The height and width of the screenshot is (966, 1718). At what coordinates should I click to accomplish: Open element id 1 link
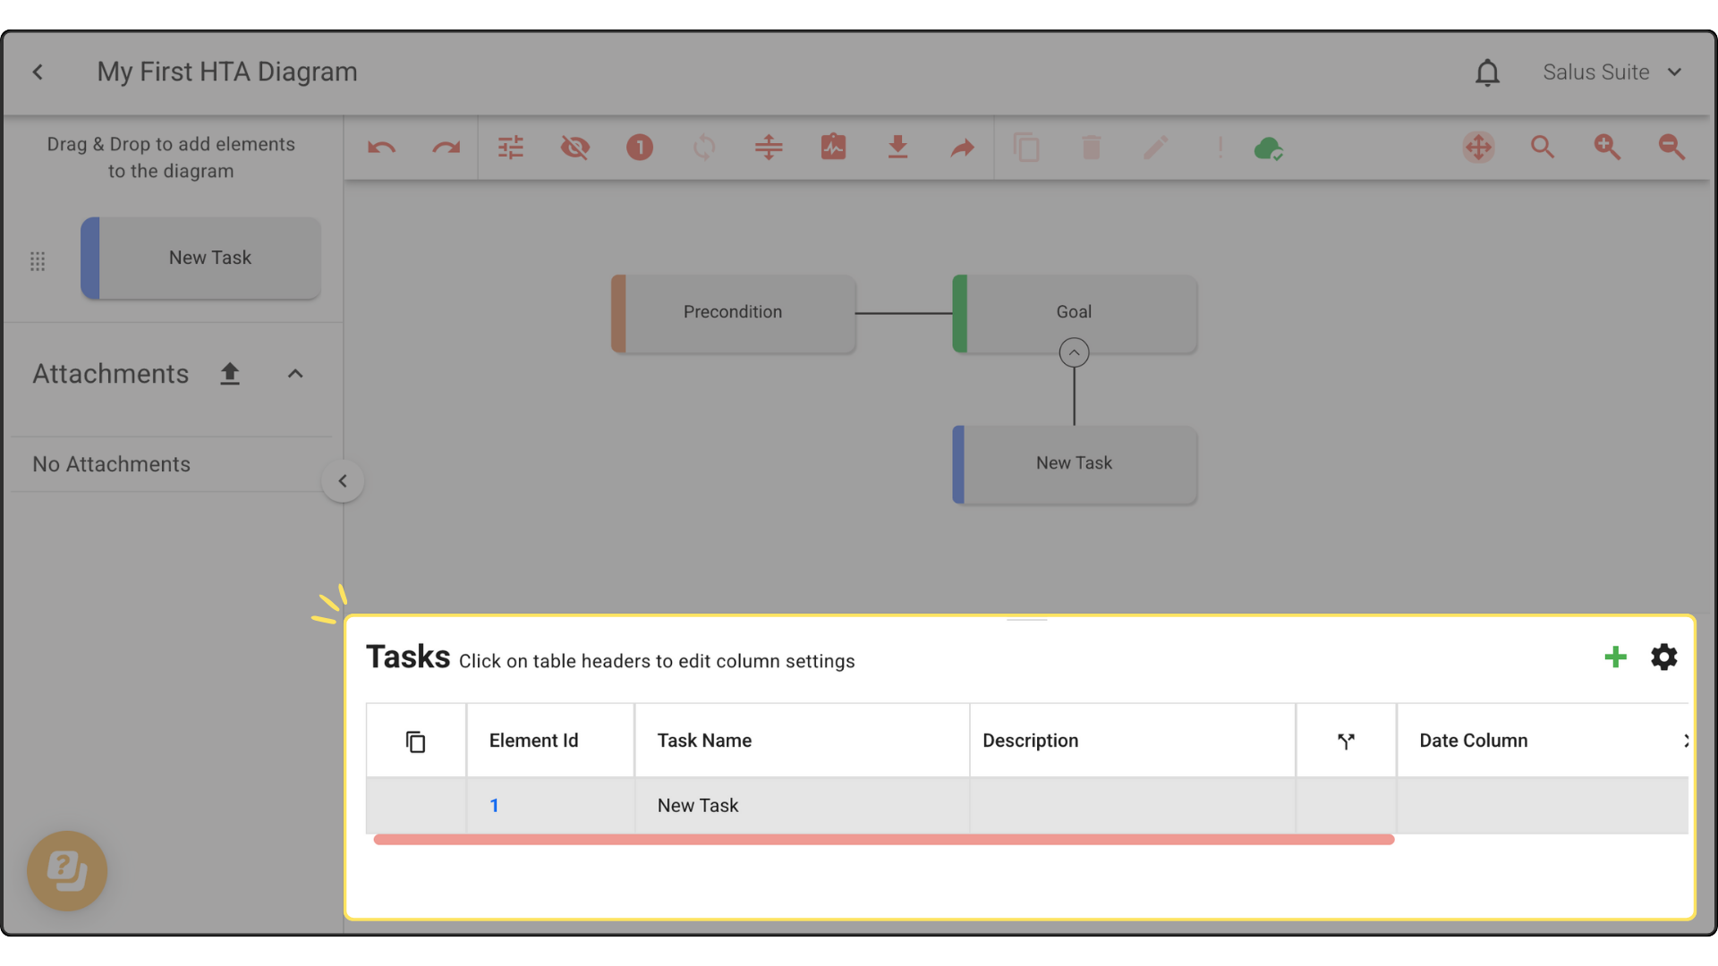[494, 806]
